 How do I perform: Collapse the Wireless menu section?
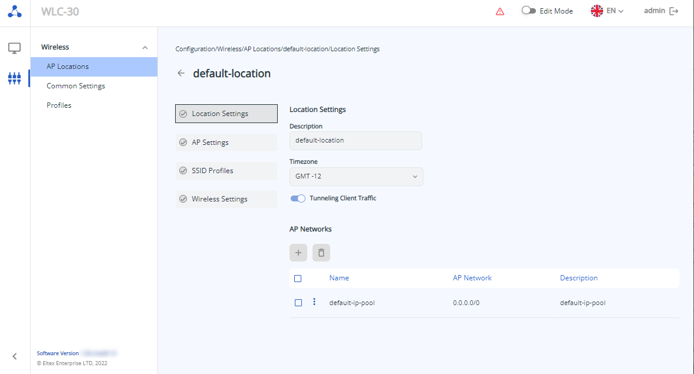point(145,47)
